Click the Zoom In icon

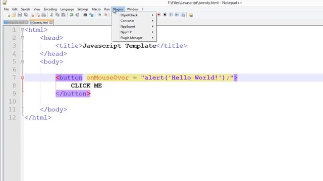click(99, 15)
